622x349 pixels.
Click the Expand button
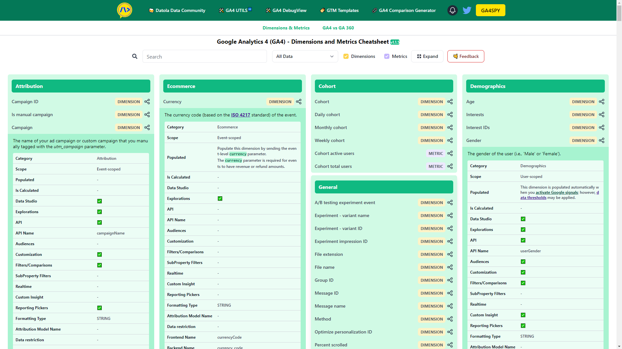(x=427, y=56)
